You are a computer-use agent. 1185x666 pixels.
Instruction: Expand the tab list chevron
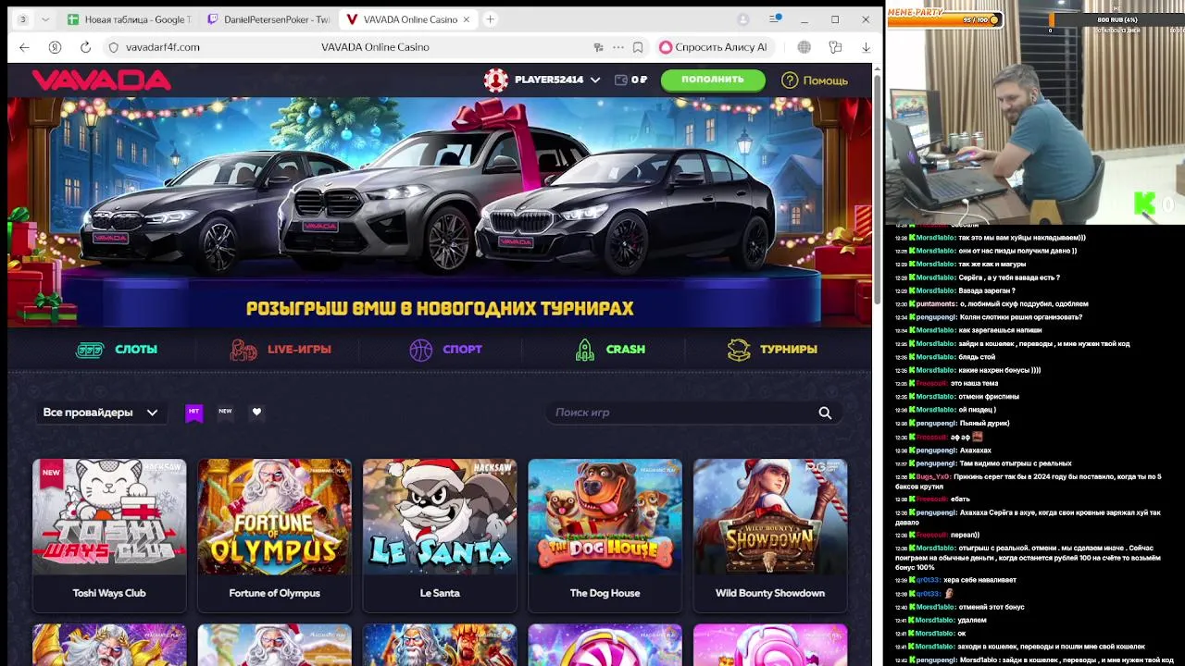click(45, 19)
